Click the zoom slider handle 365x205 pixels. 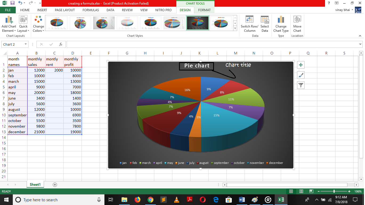click(334, 191)
